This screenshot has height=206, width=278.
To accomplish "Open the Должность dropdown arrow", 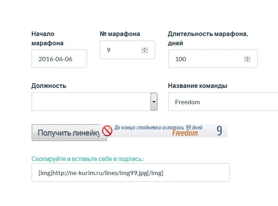I will pyautogui.click(x=154, y=101).
